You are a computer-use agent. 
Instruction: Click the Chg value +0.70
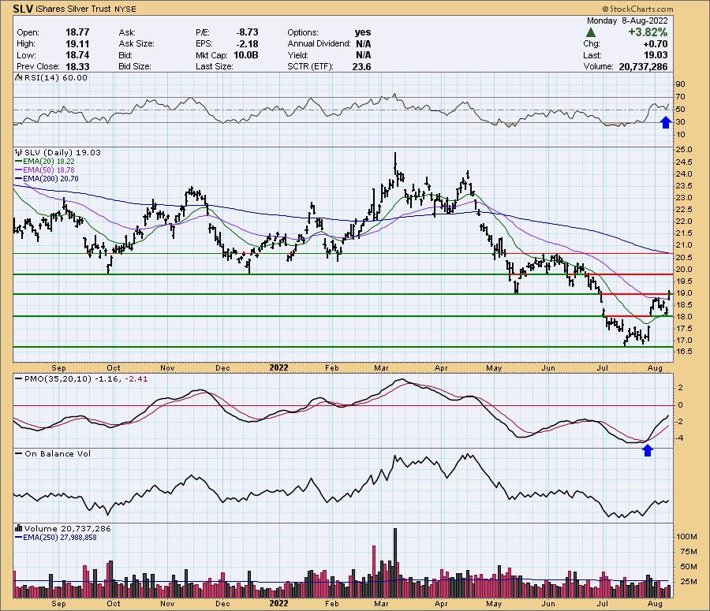click(x=656, y=44)
